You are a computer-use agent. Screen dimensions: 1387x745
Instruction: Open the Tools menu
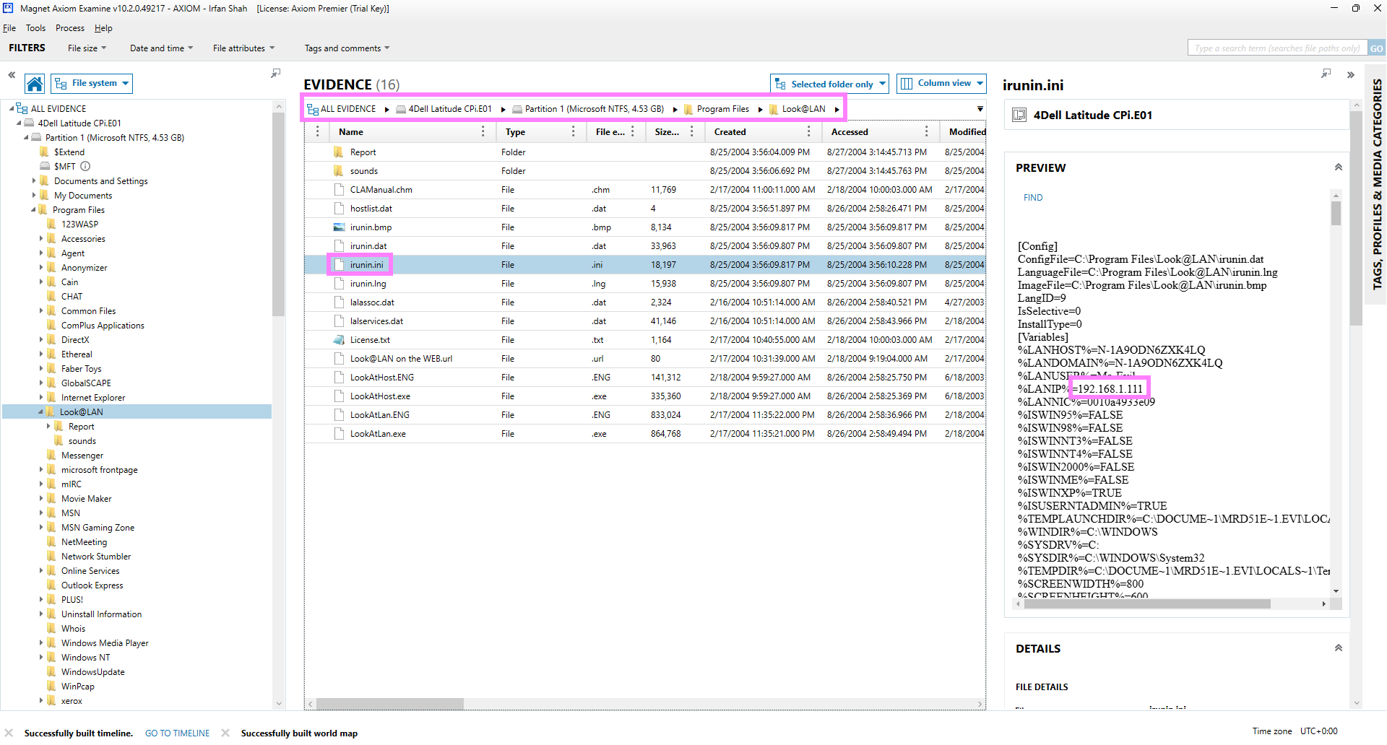(35, 28)
